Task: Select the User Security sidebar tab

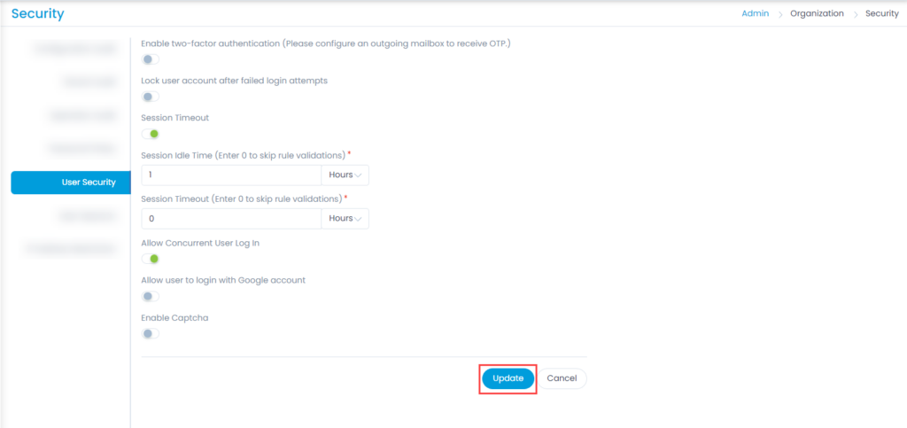Action: [71, 183]
